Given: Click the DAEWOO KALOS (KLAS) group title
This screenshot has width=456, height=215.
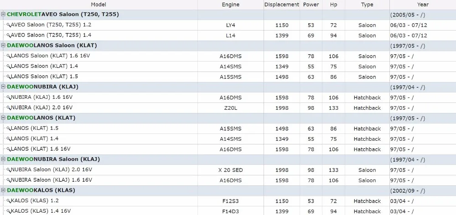Looking at the screenshot, I should (41, 190).
